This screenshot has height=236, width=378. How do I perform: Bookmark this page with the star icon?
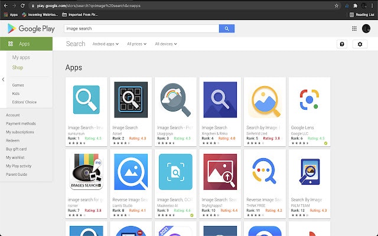(337, 6)
